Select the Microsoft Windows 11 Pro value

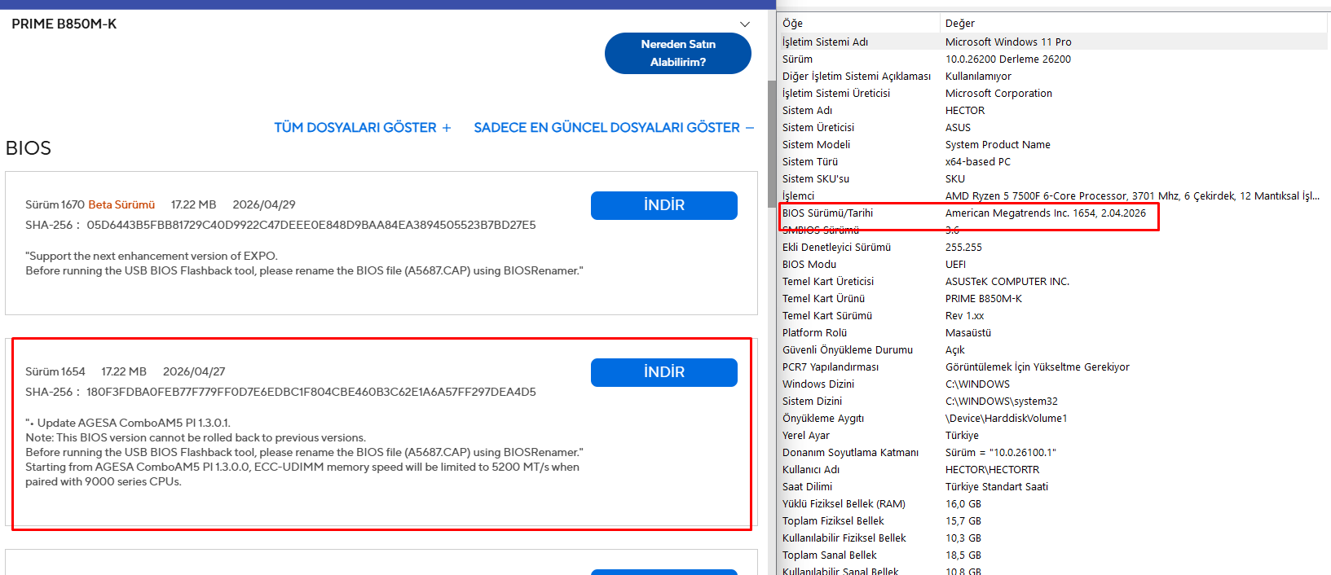click(1008, 42)
